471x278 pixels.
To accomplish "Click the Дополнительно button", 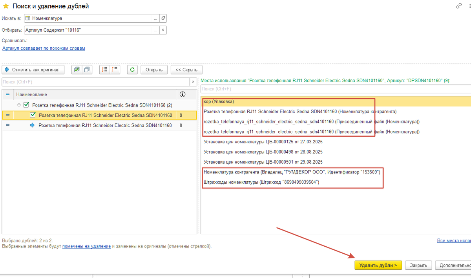I will tap(453, 265).
